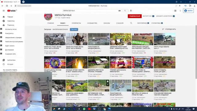
Task: Switch to the Плейлисты tab
Action: 76,23
